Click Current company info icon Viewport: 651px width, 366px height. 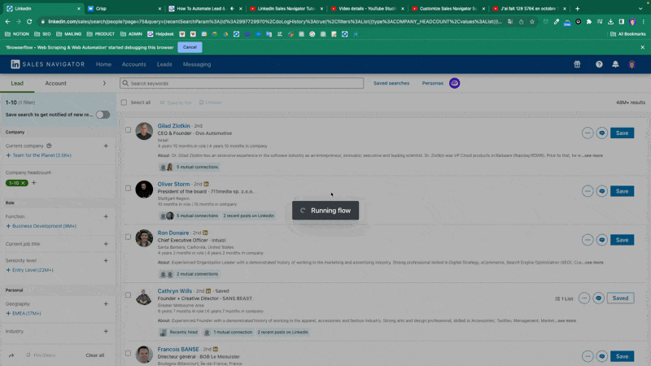(49, 146)
